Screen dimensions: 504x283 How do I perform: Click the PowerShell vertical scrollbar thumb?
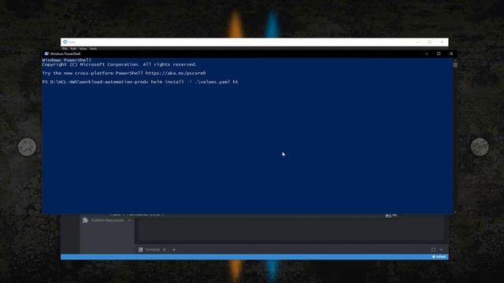click(455, 64)
